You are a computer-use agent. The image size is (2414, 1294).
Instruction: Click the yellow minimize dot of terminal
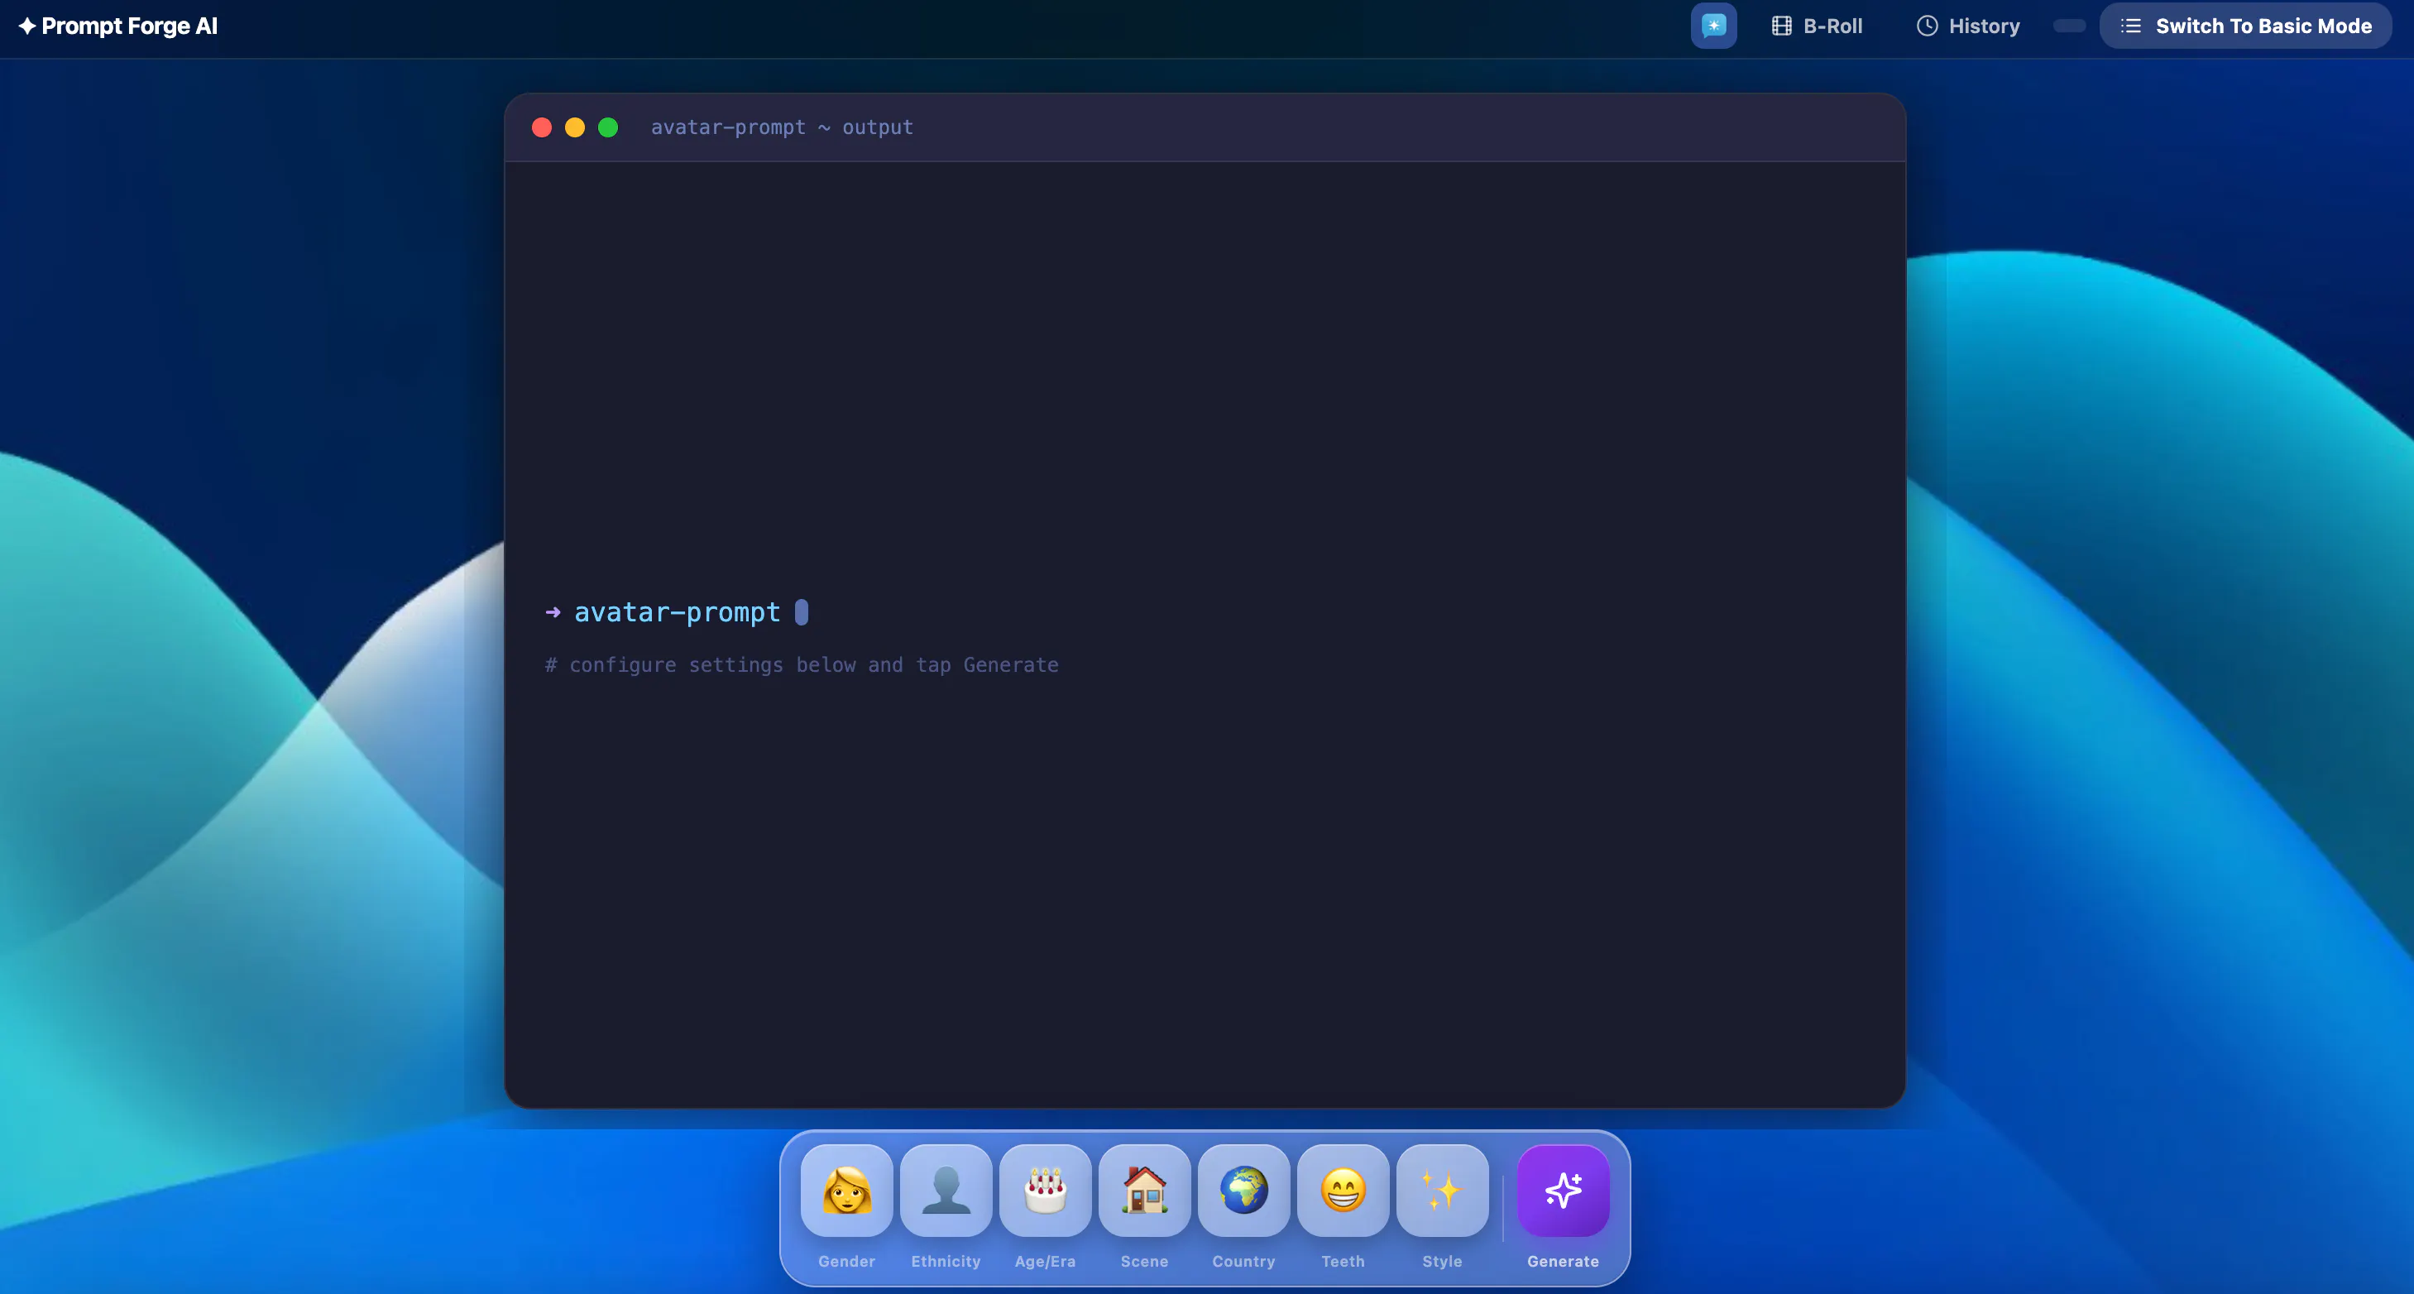[574, 127]
